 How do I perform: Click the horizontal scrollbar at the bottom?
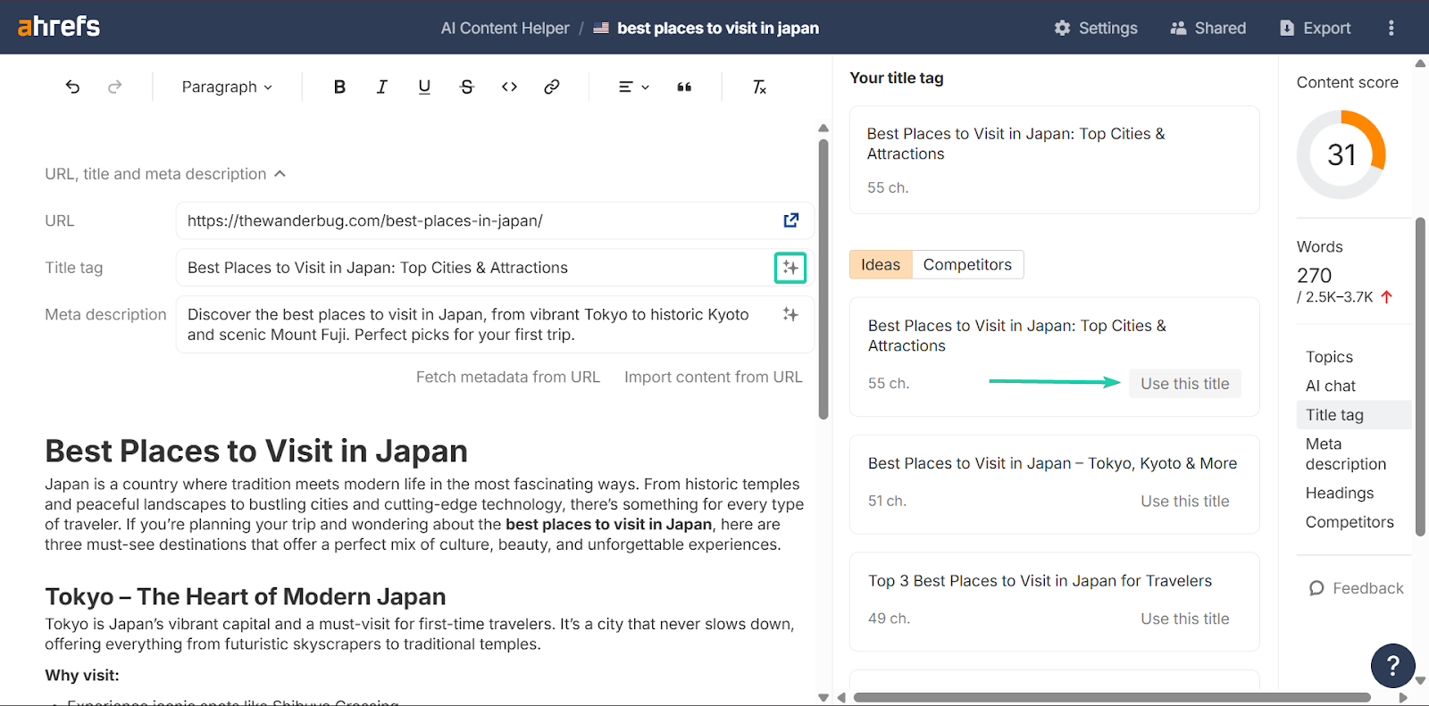[x=1112, y=697]
